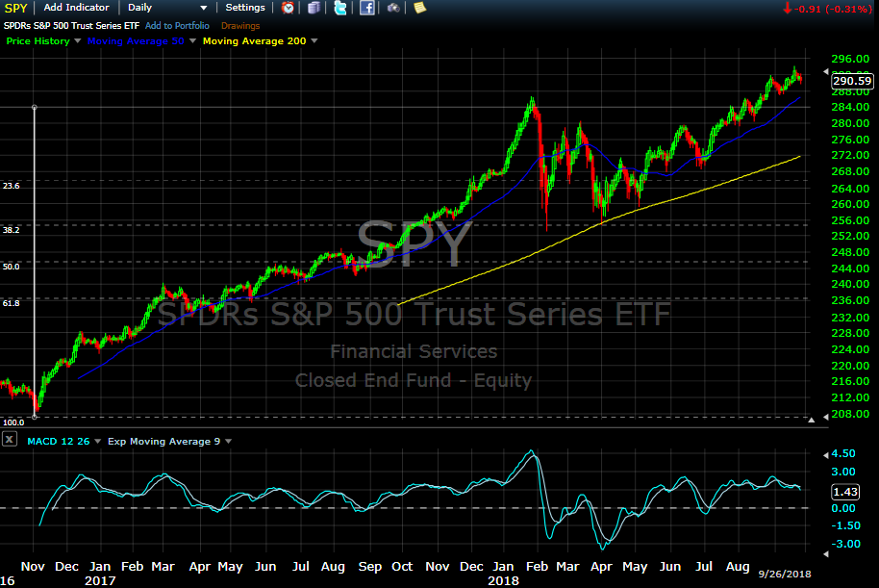Click the MACD 12 26 label
Viewport: 879px width, 588px height.
point(59,442)
